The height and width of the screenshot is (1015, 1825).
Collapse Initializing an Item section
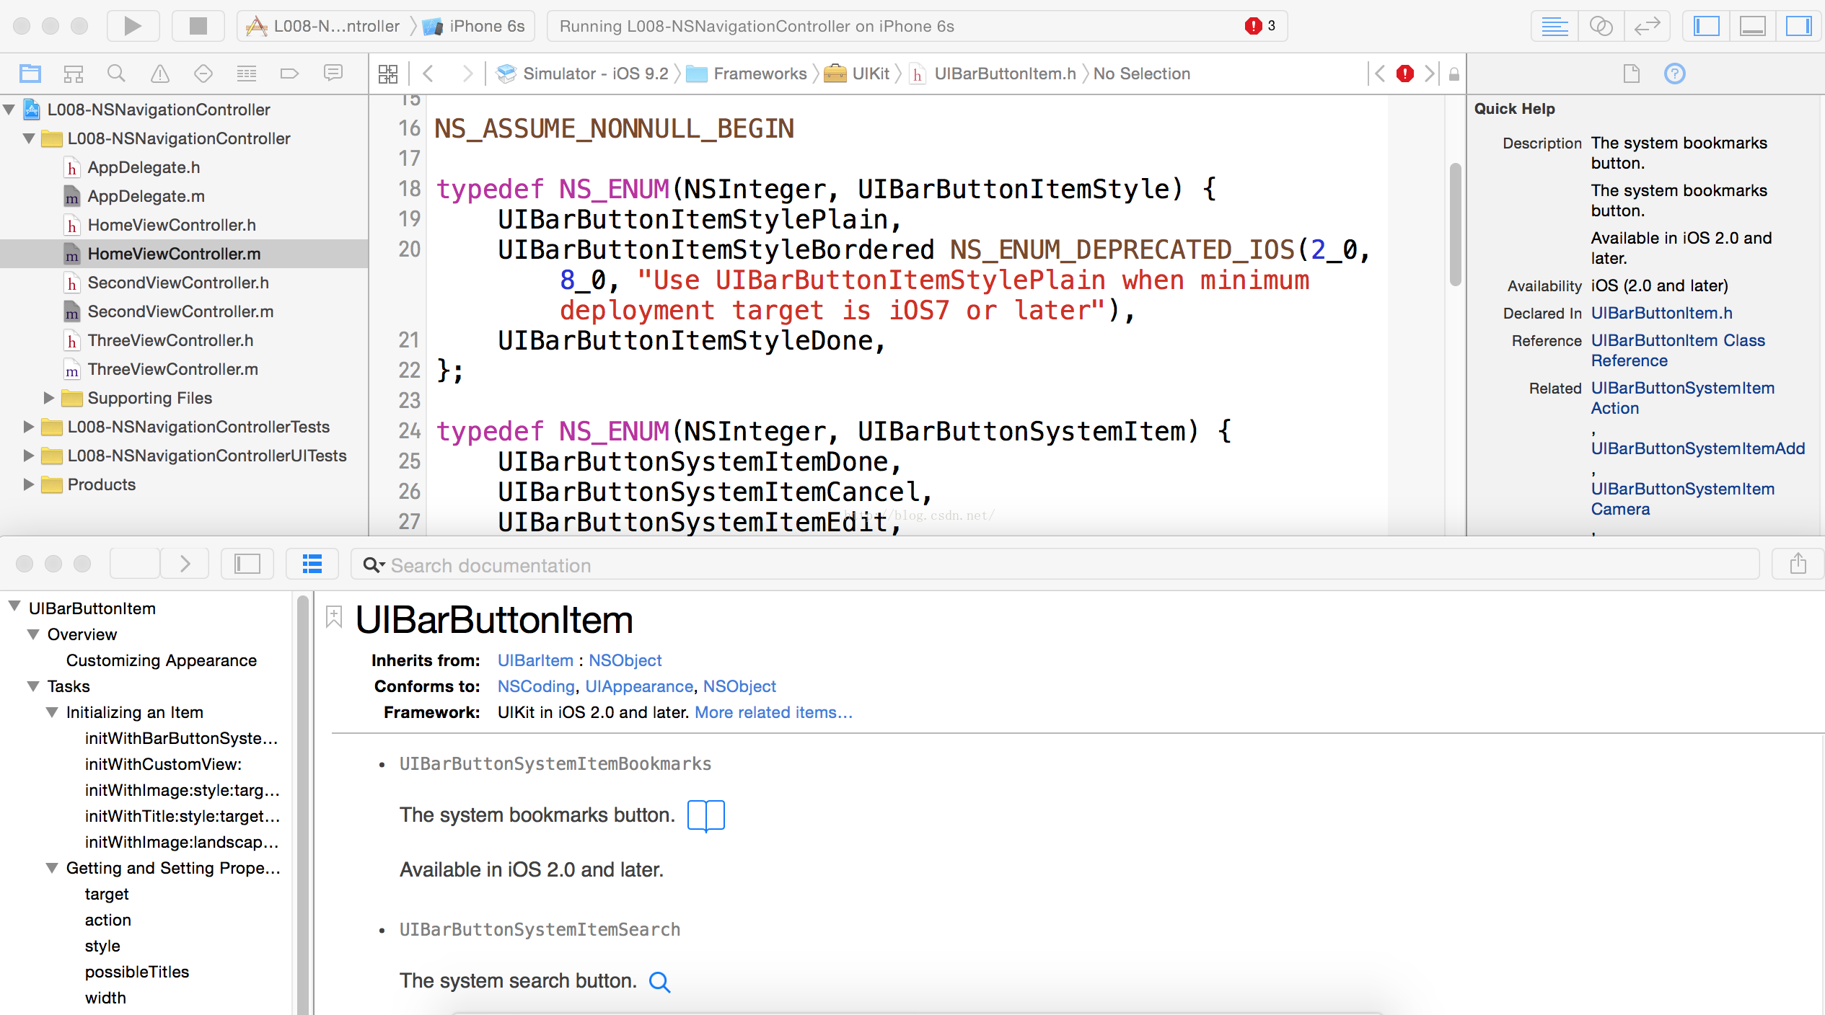[x=52, y=712]
